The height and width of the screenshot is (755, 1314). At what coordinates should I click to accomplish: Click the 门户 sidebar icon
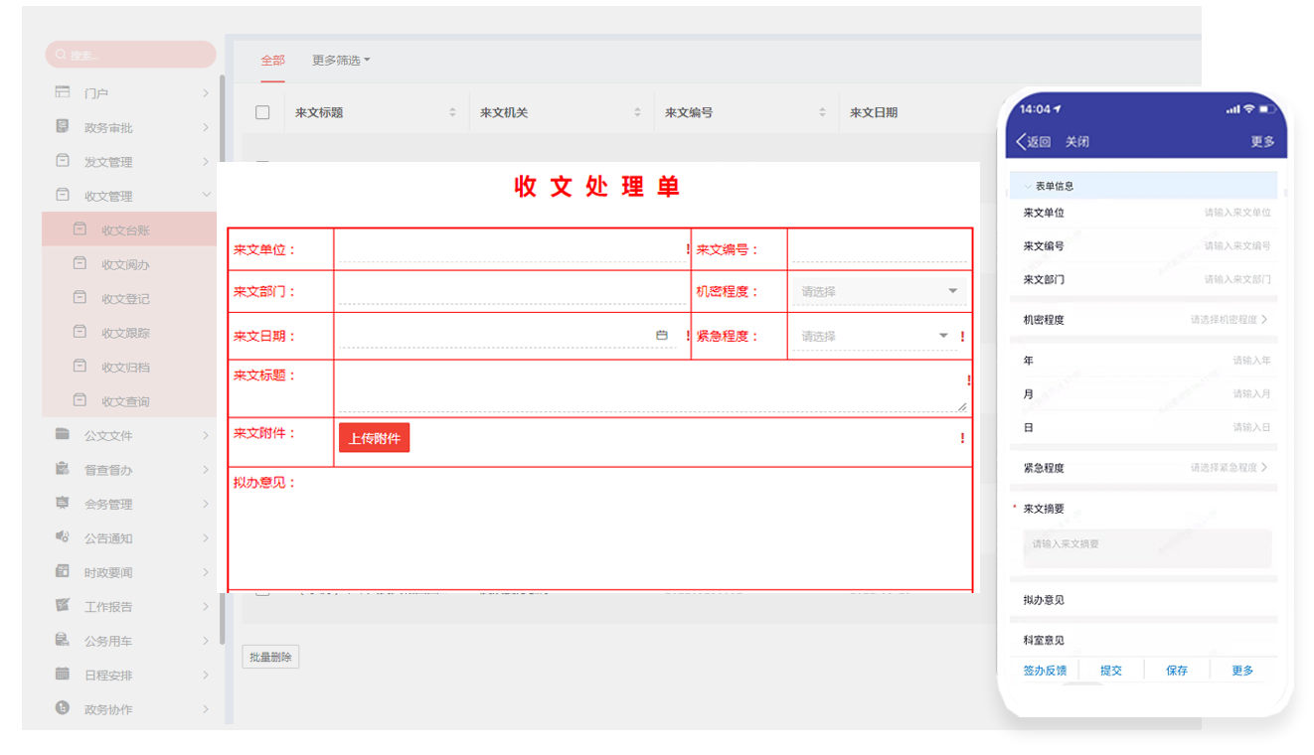point(63,92)
